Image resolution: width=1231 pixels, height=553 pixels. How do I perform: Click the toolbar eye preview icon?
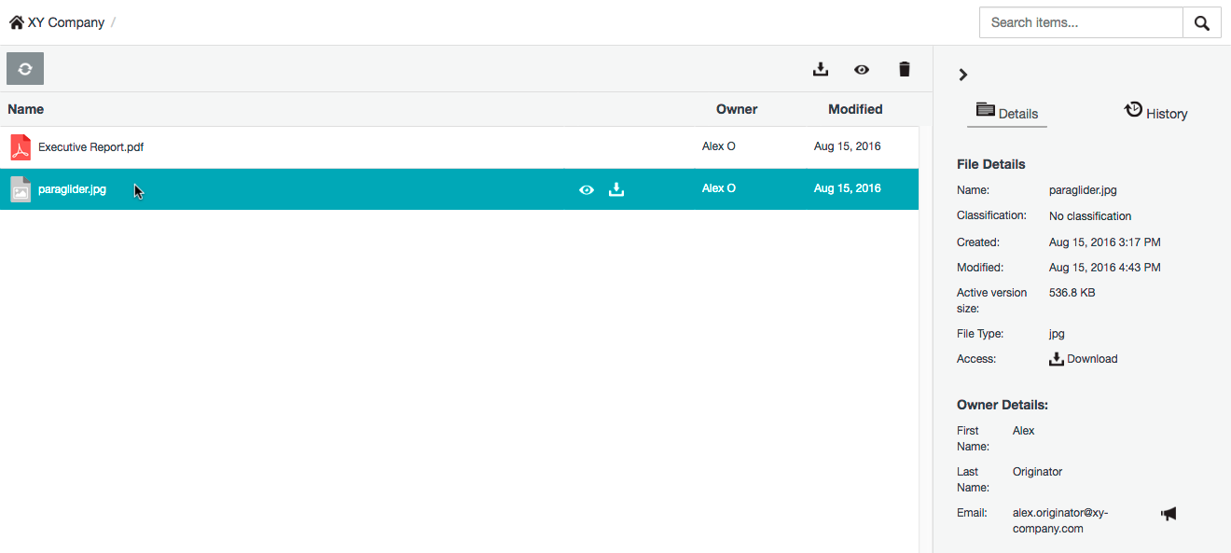(862, 69)
